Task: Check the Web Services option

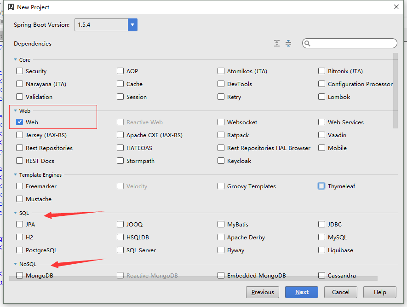Action: [x=321, y=122]
